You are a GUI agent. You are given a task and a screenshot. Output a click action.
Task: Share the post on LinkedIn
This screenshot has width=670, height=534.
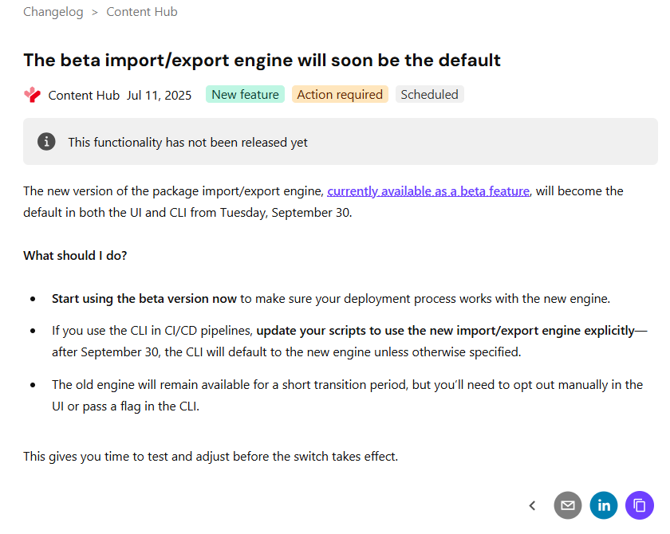point(604,505)
